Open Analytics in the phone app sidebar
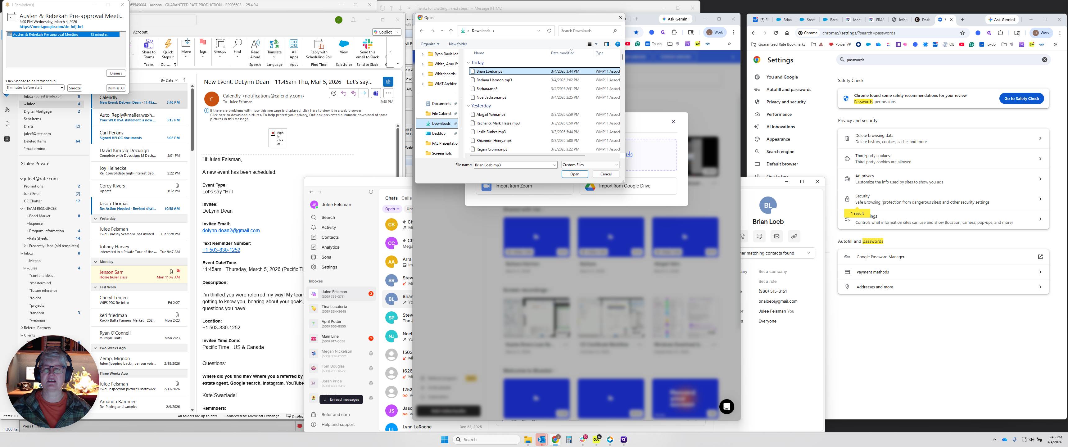Image resolution: width=1068 pixels, height=447 pixels. pos(330,247)
